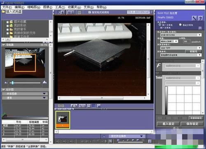Screen dimensions: 206x149
Task: Click the N icon in the bottom toolbar
Action: click(x=110, y=141)
